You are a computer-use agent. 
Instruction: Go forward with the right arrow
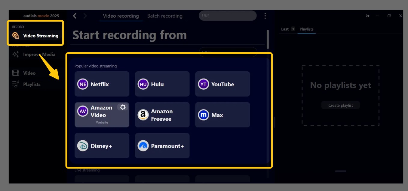(x=85, y=16)
